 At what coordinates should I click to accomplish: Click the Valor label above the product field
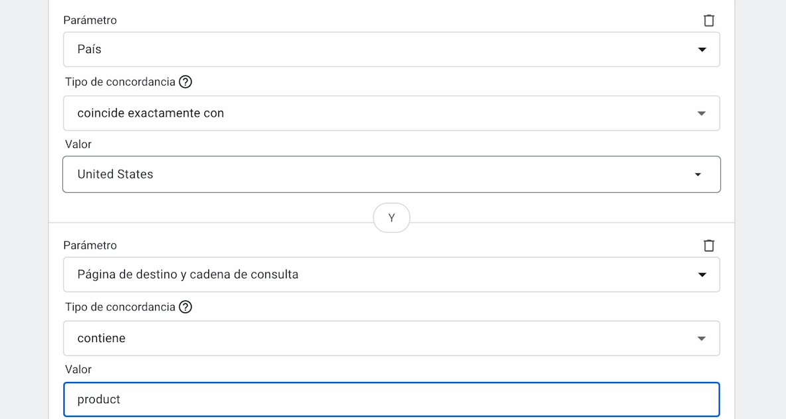(x=78, y=369)
